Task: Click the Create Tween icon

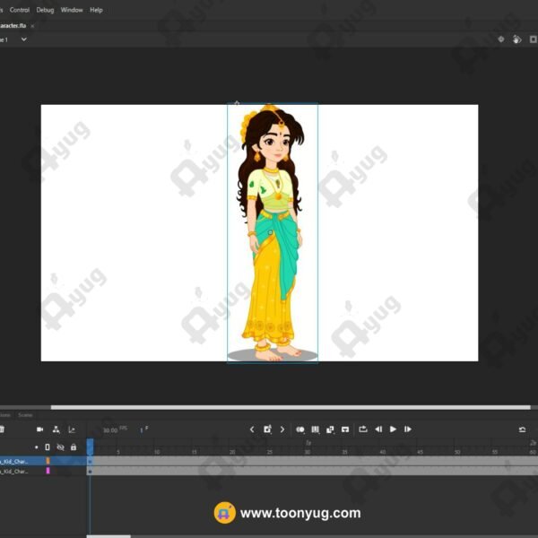Action: pos(330,430)
